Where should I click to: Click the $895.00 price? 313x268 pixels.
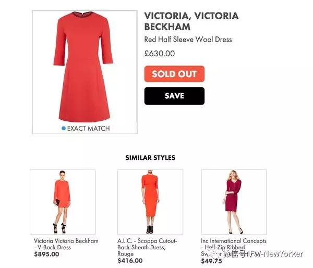tap(46, 254)
